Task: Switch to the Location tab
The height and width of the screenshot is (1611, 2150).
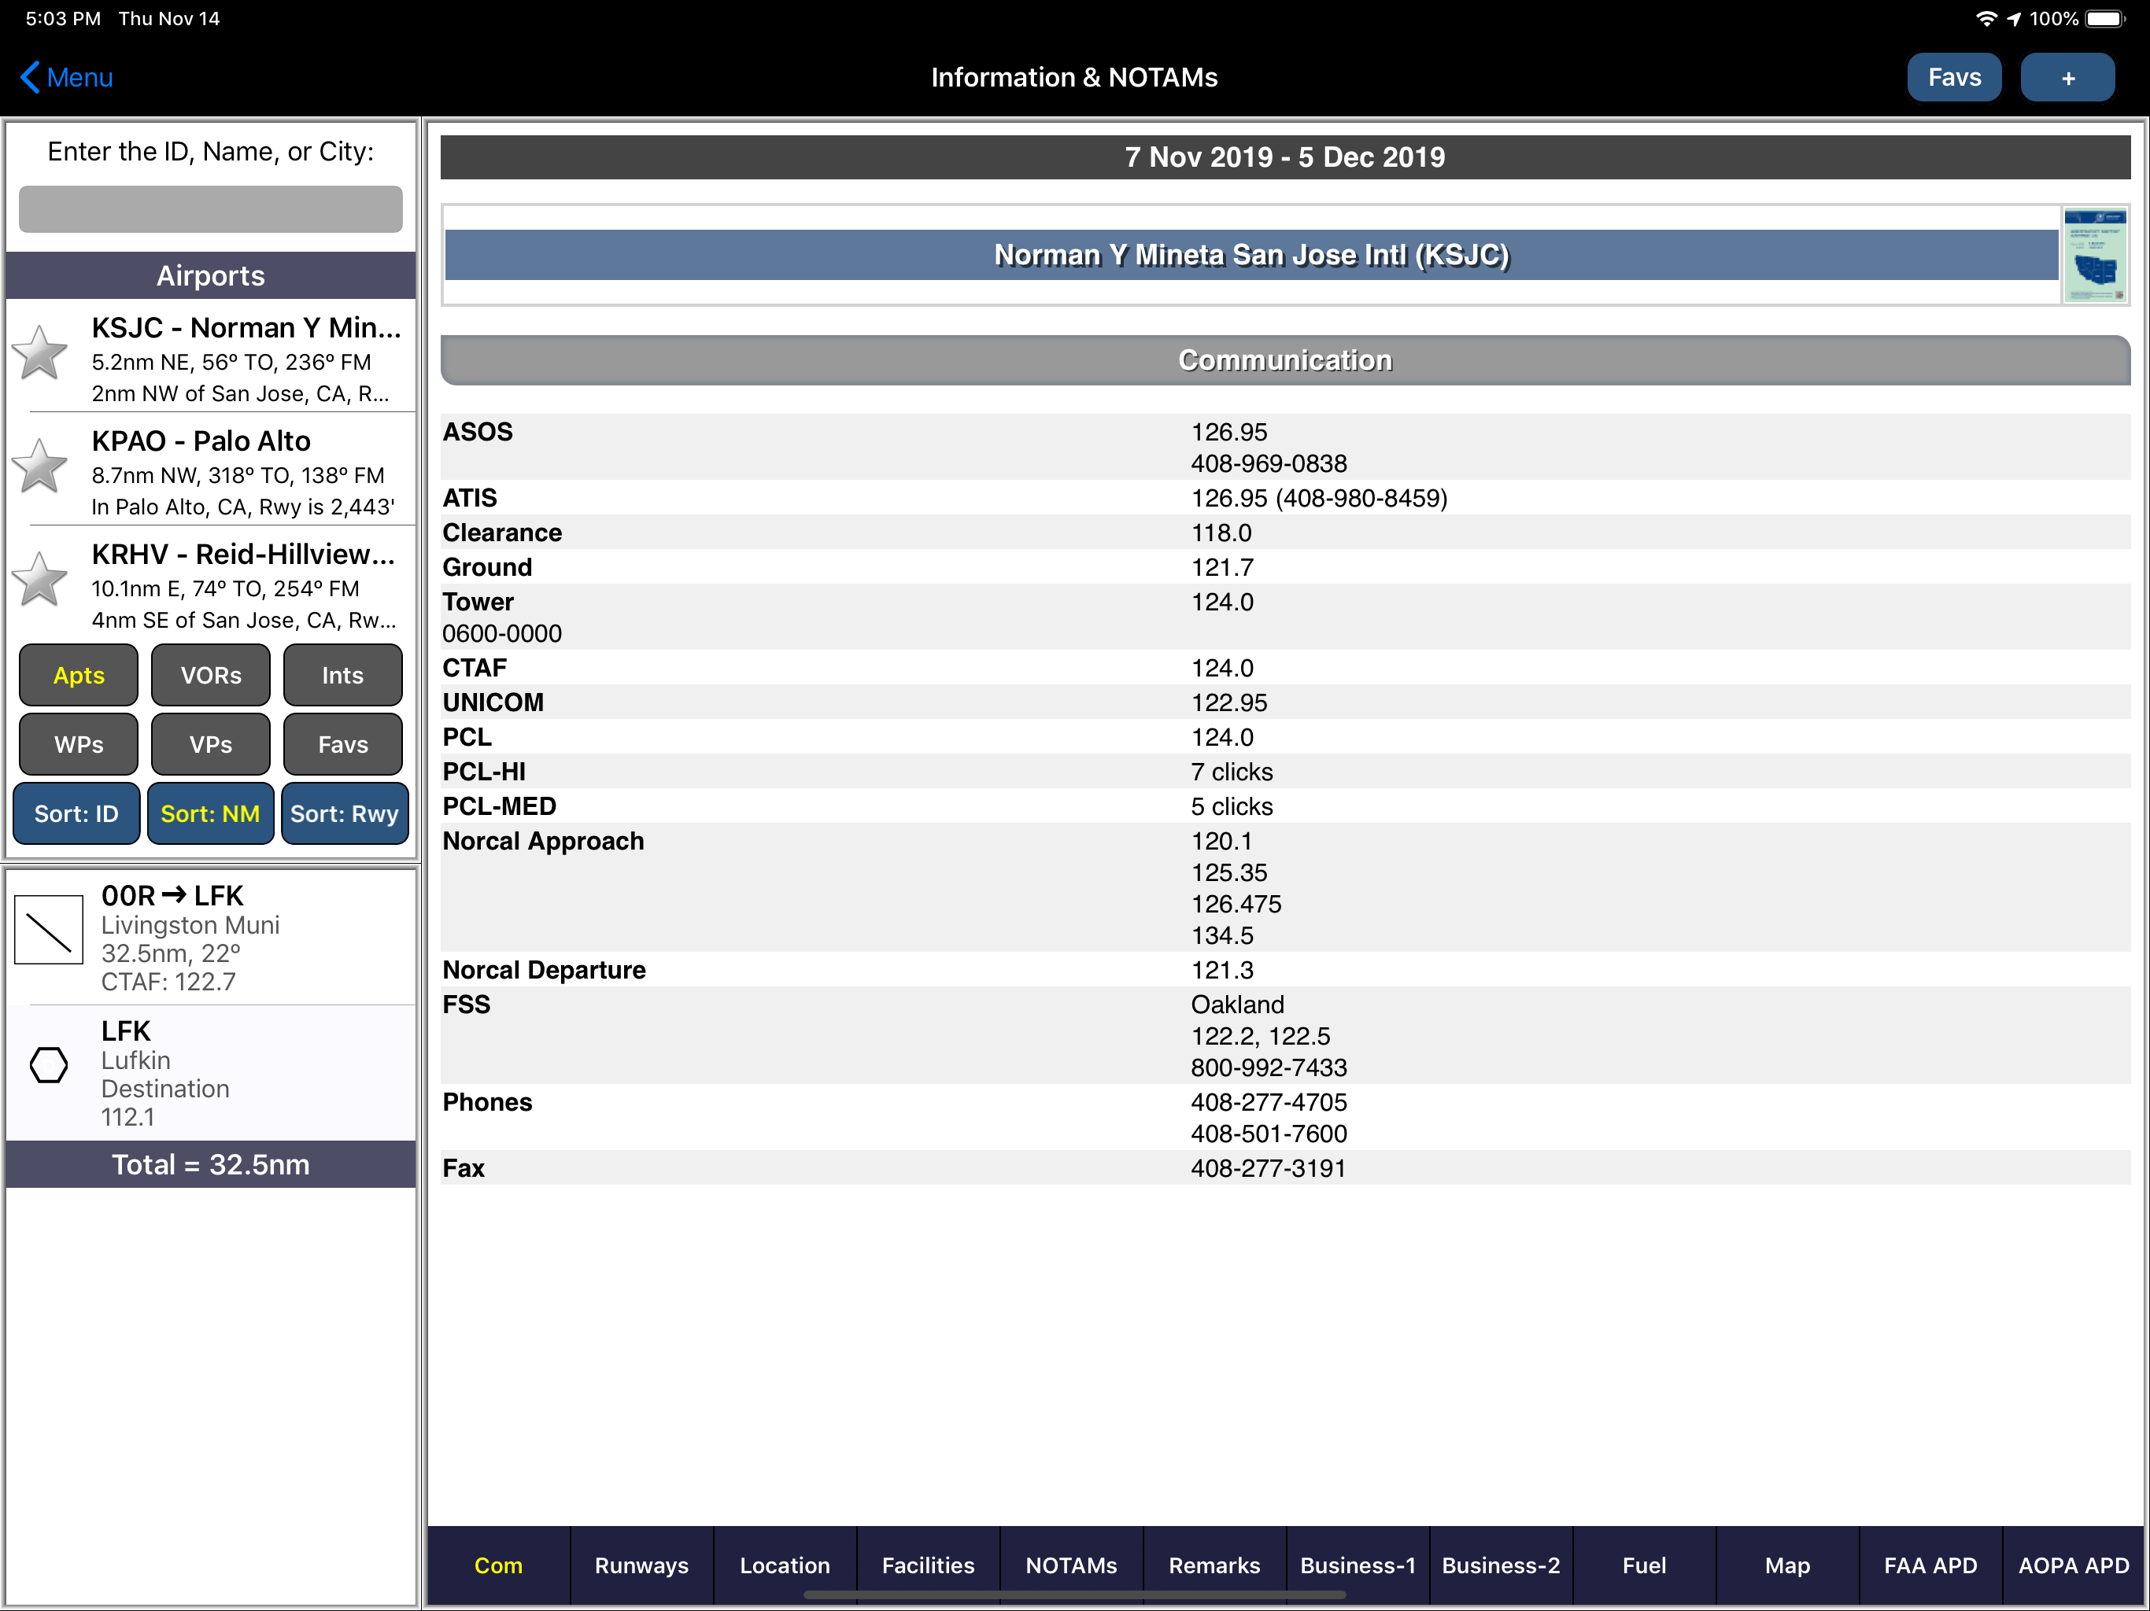Action: [x=785, y=1565]
